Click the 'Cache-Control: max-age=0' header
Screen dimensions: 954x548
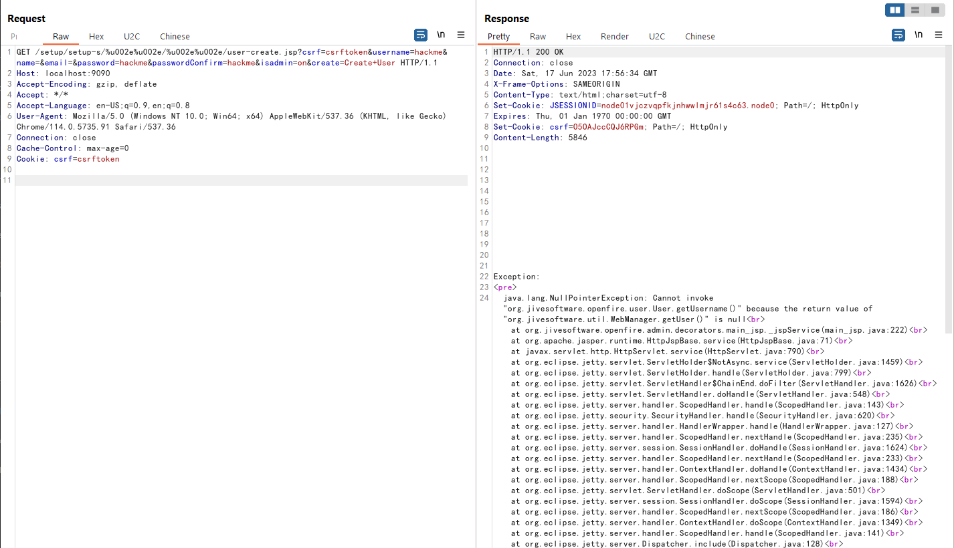click(73, 148)
